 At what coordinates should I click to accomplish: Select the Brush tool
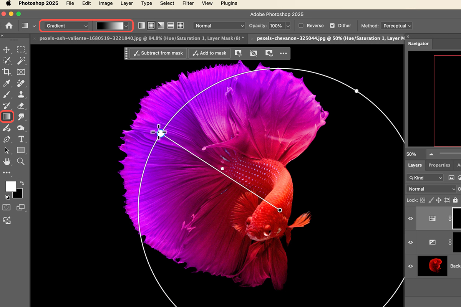pos(7,95)
